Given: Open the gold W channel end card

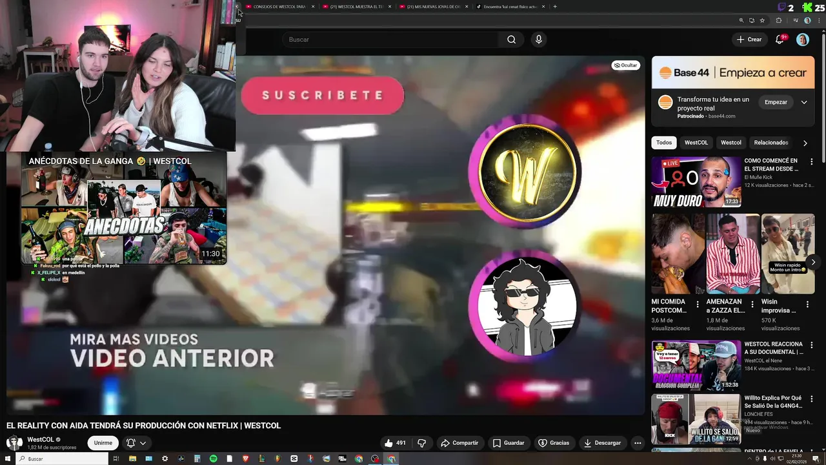Looking at the screenshot, I should pyautogui.click(x=526, y=171).
